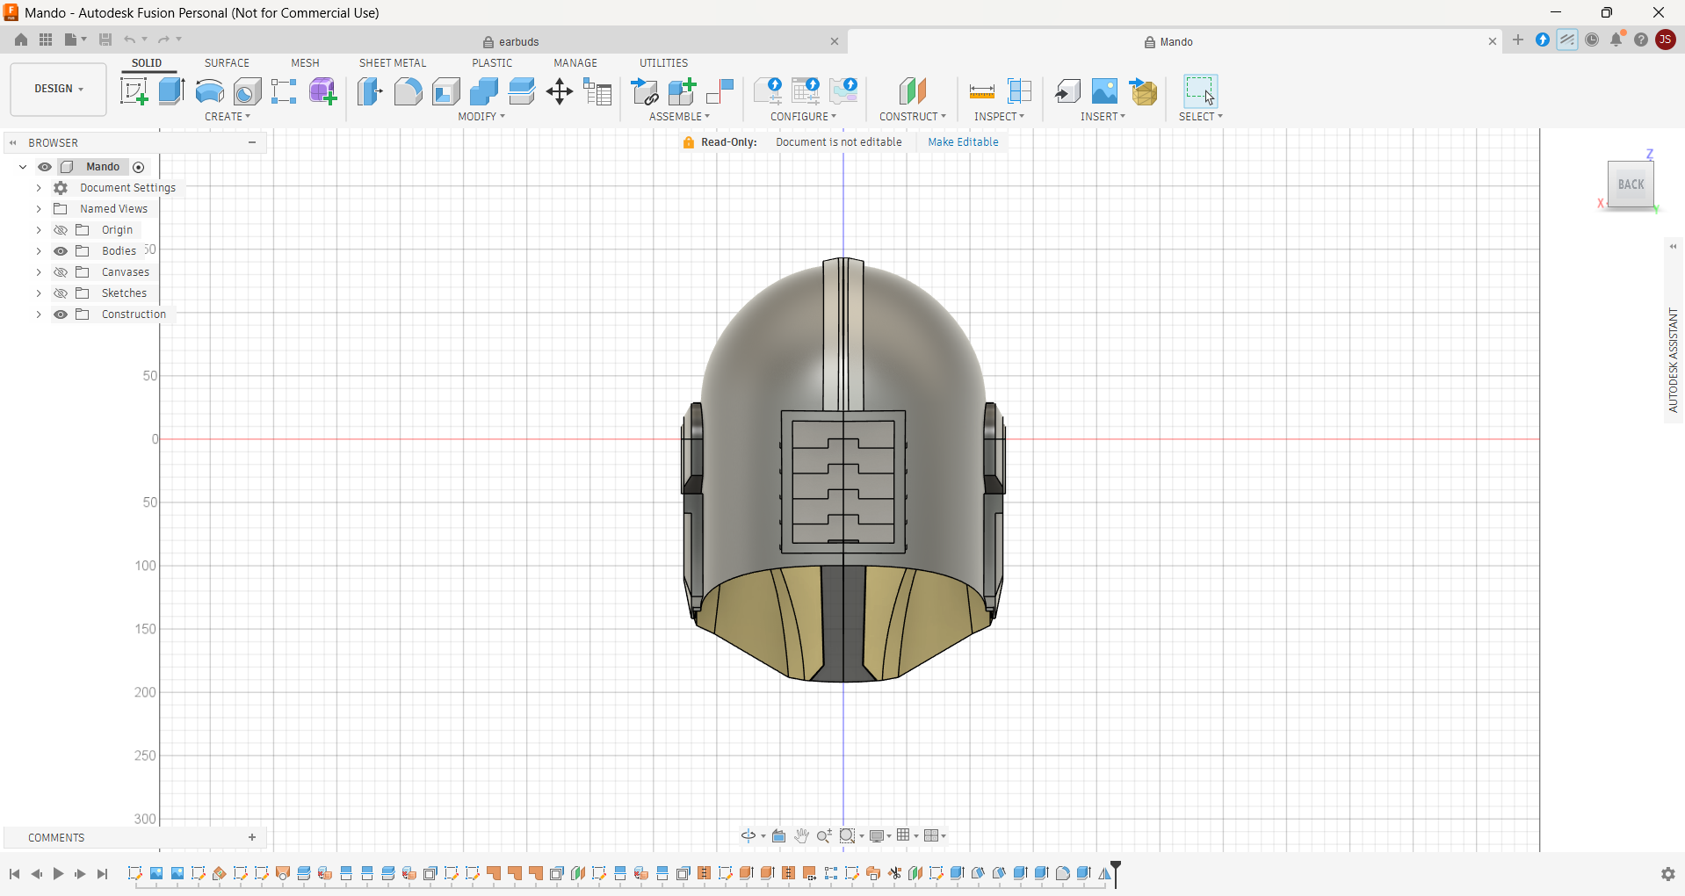Open the notifications bell
The height and width of the screenshot is (896, 1685).
click(1616, 40)
